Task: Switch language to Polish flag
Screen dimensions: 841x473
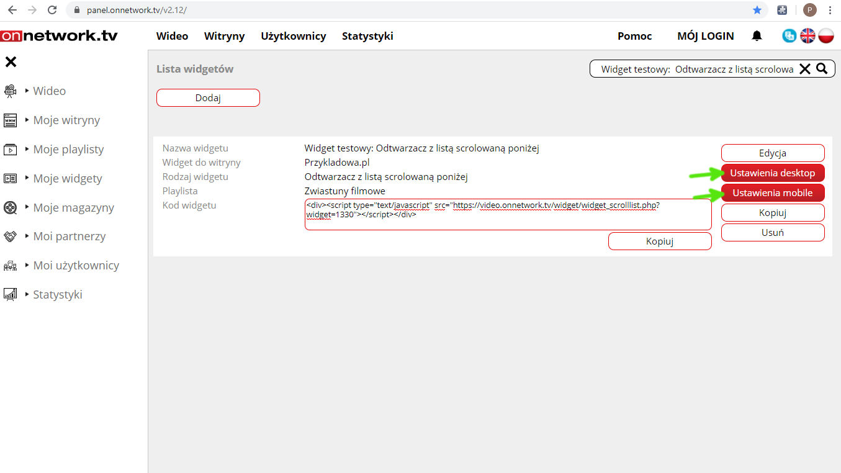Action: point(825,36)
